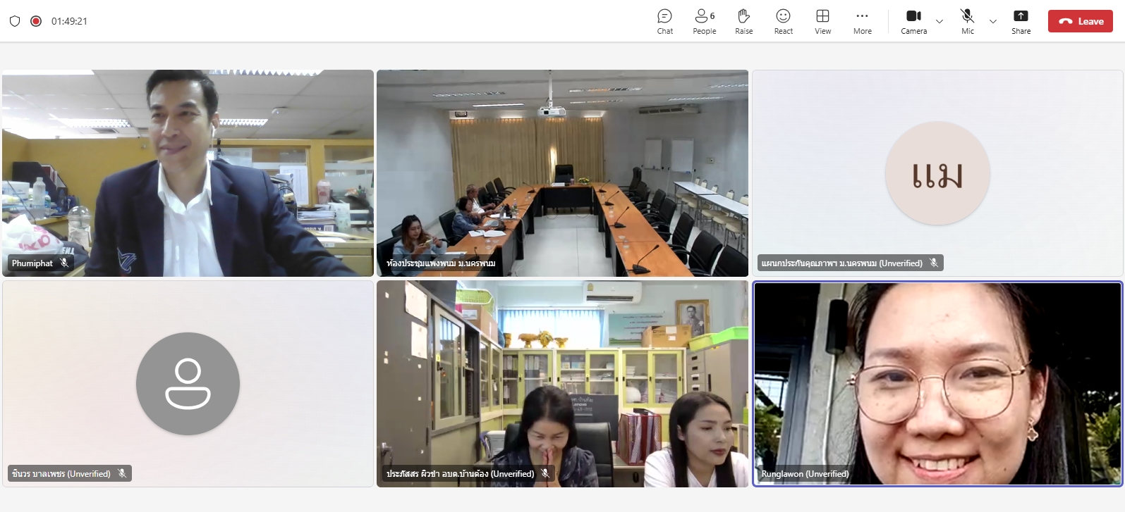Raise your hand in the meeting
1125x512 pixels.
[x=743, y=21]
